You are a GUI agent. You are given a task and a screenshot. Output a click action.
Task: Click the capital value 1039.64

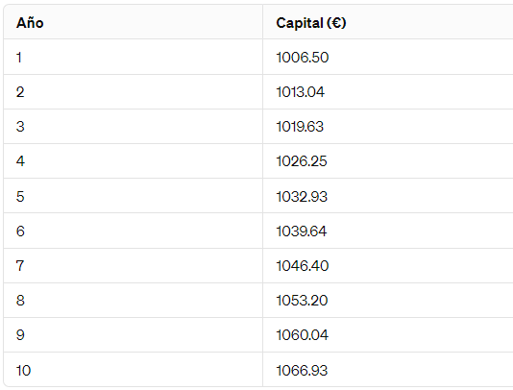coord(302,231)
